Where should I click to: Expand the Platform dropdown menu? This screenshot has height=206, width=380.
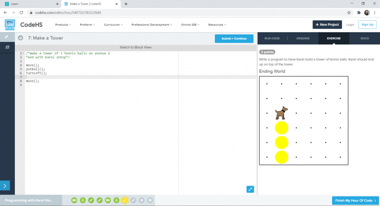click(x=87, y=25)
